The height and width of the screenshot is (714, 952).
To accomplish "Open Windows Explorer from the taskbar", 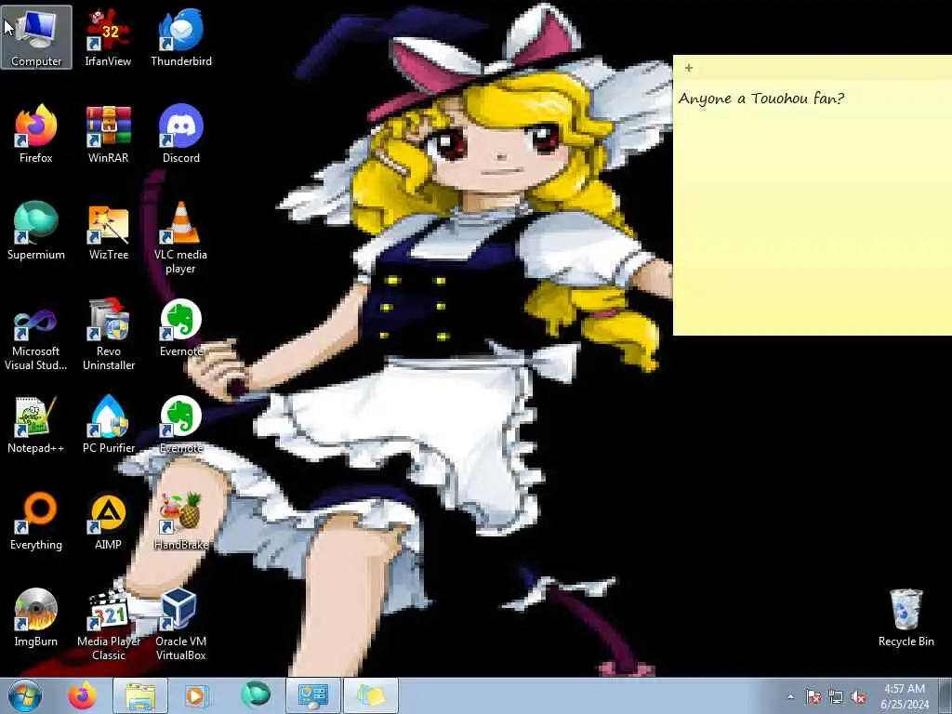I will pos(140,695).
